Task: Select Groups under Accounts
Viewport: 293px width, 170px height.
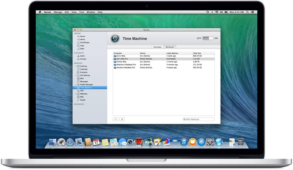Action: (x=82, y=59)
